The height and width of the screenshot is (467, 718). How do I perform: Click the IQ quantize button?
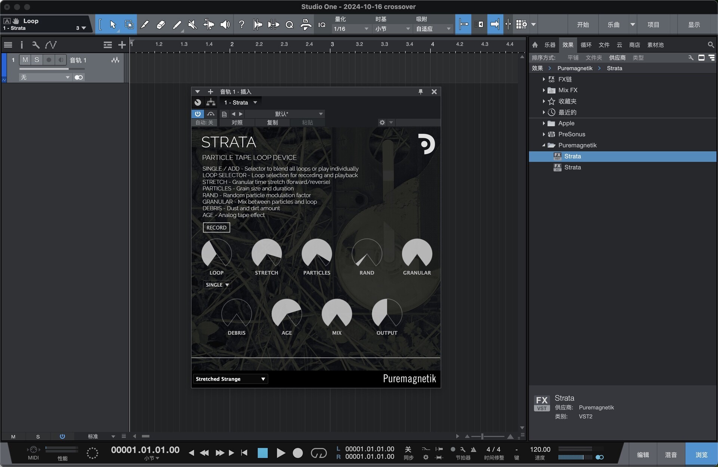pyautogui.click(x=322, y=25)
